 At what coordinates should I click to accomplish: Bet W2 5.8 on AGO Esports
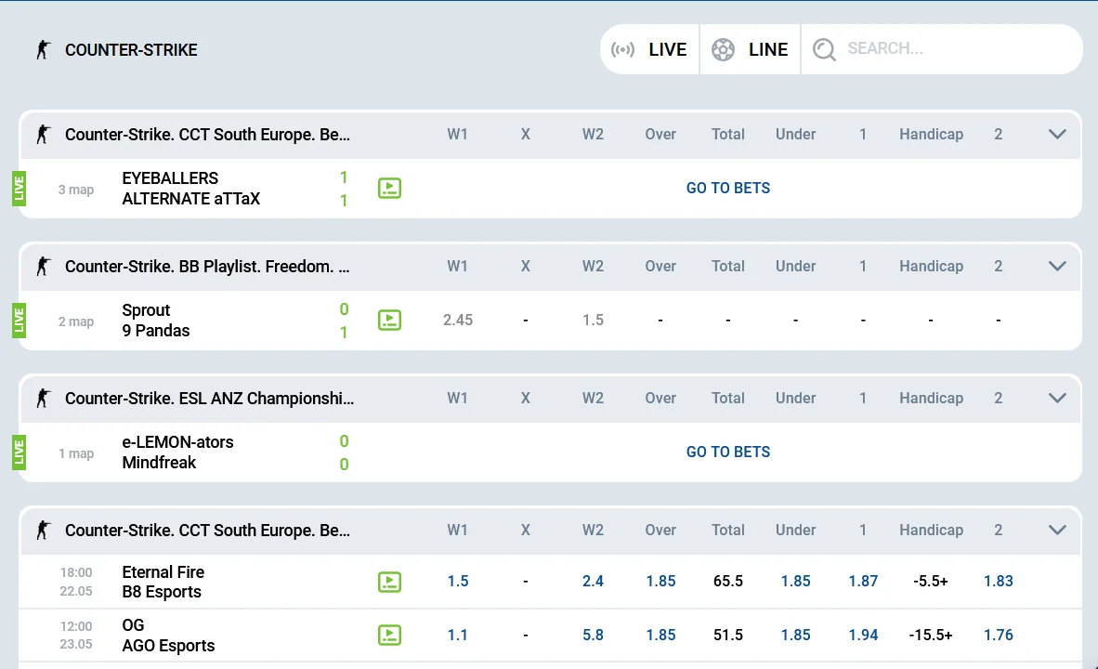[593, 636]
